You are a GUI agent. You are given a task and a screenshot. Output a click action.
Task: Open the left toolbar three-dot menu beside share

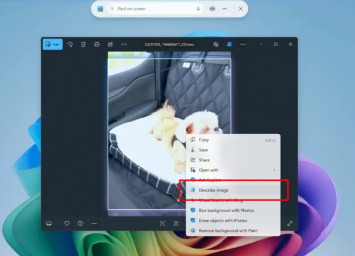(124, 44)
